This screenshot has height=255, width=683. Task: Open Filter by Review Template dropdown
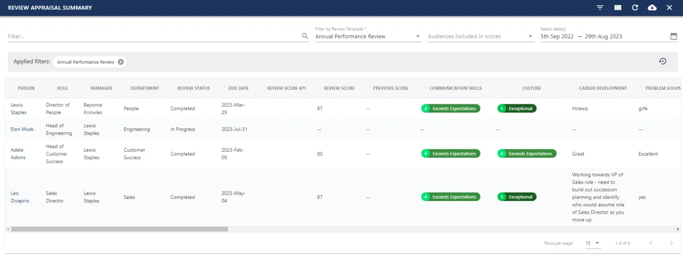coord(367,36)
